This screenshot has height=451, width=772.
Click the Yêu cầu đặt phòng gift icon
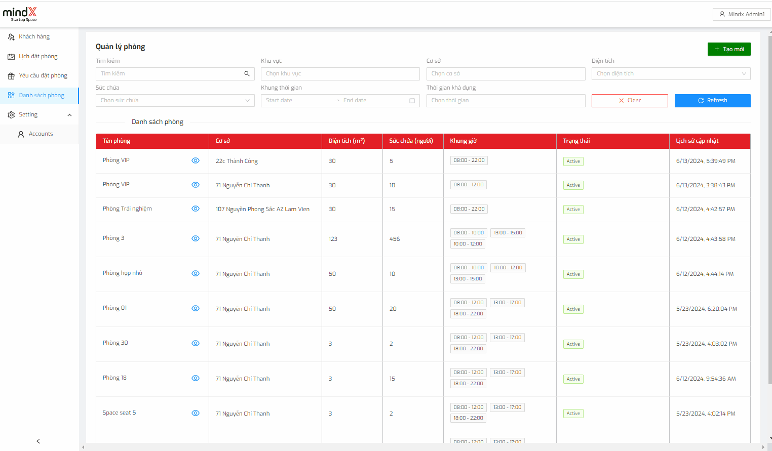pos(11,76)
